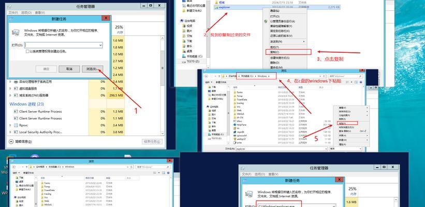
Task: Click the back arrow in the middle Browse dialog
Action: [207, 77]
